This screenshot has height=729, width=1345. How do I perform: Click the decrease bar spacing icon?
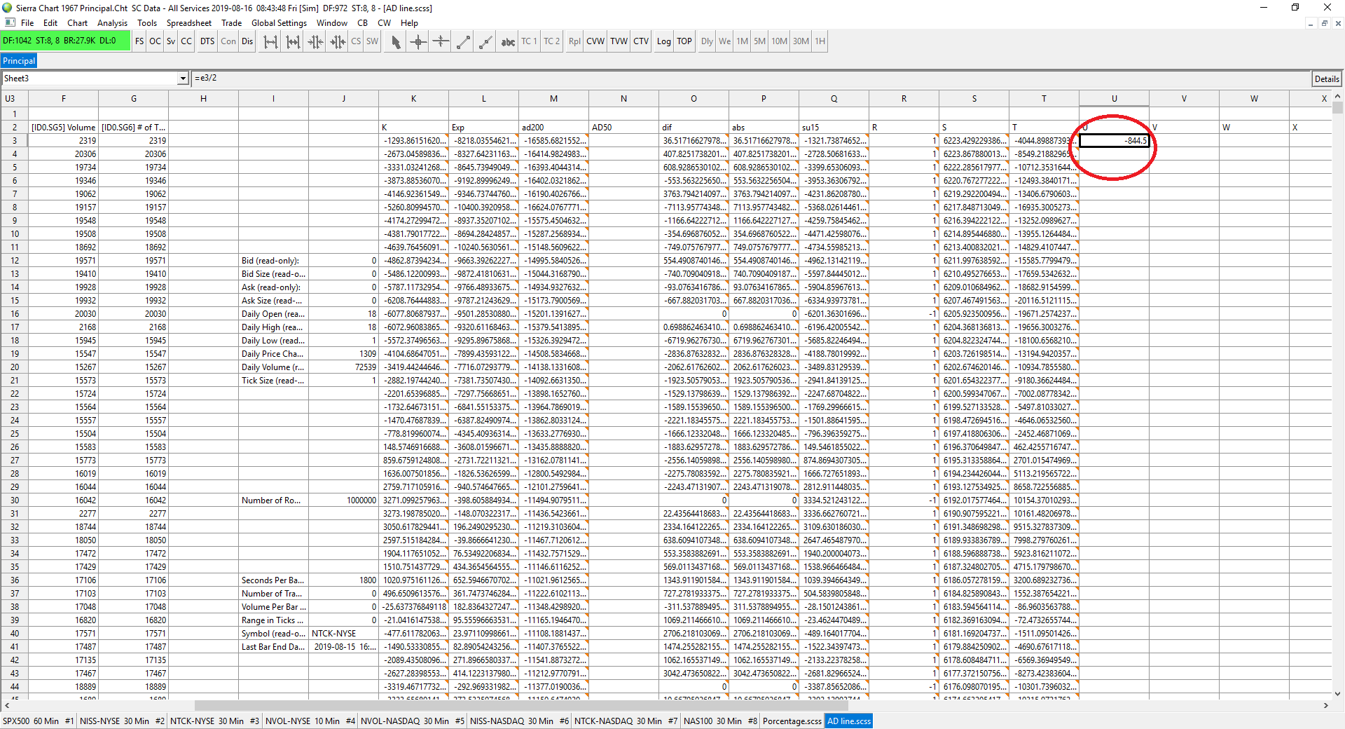pos(293,42)
